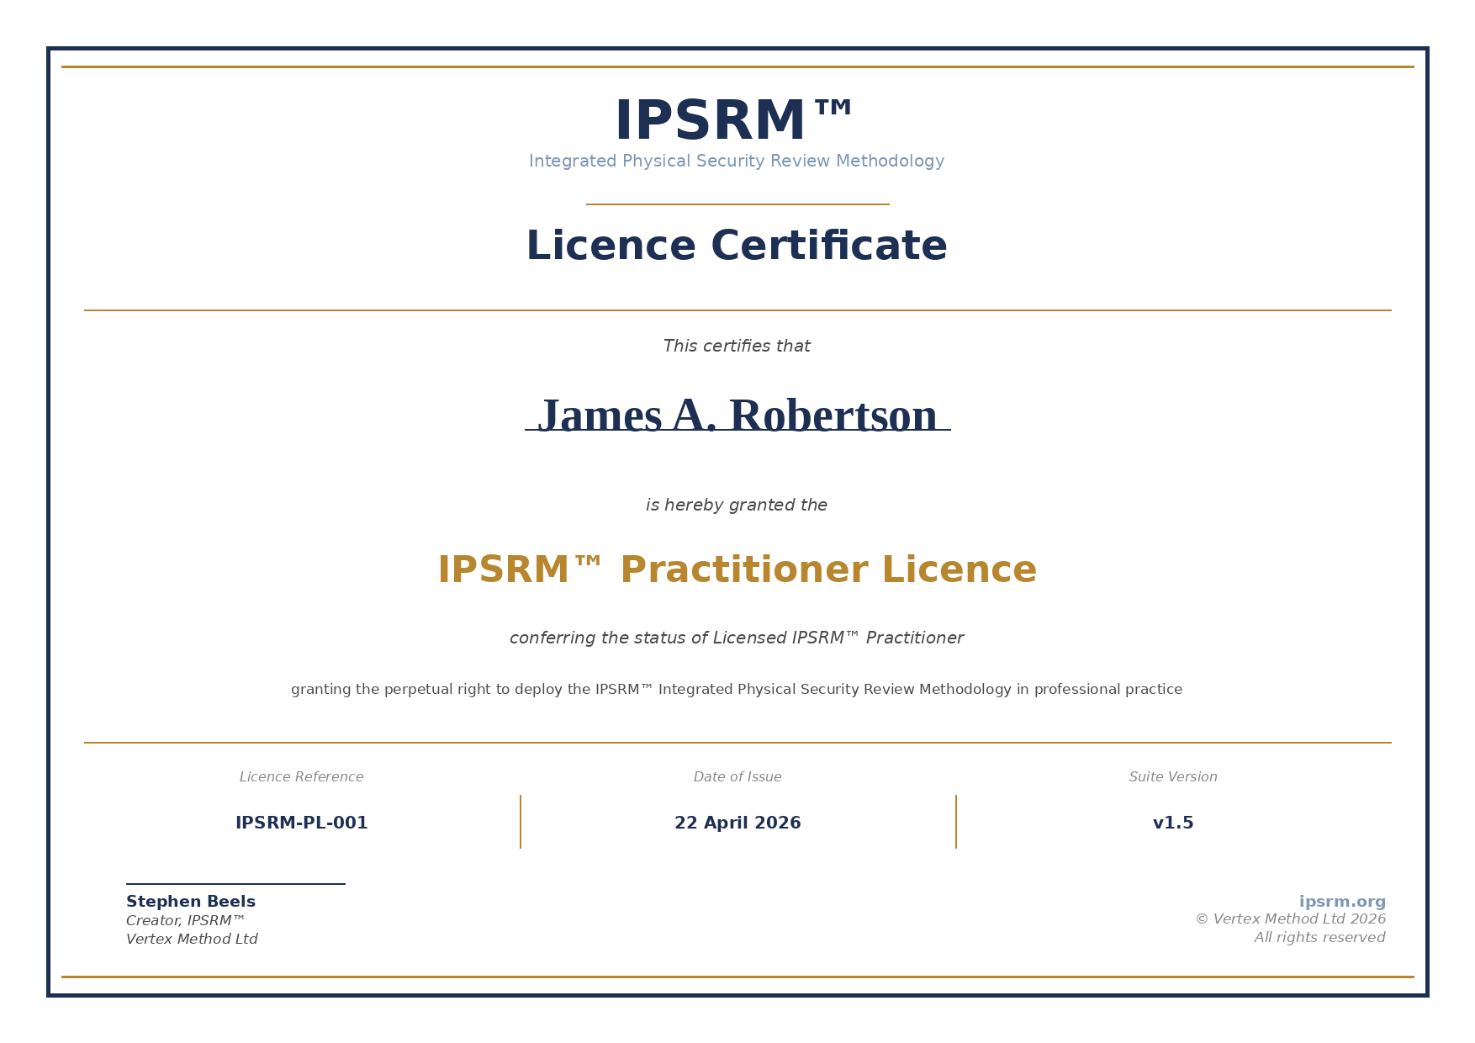Click the v1.5 version value

click(1173, 823)
